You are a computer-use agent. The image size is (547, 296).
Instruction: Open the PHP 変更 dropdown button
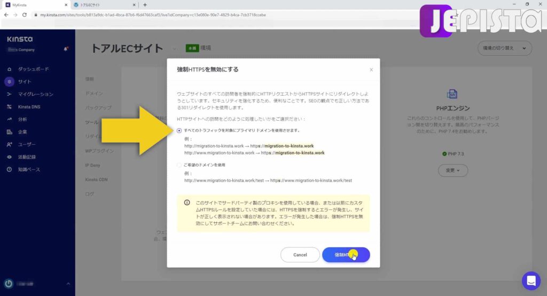pos(453,170)
